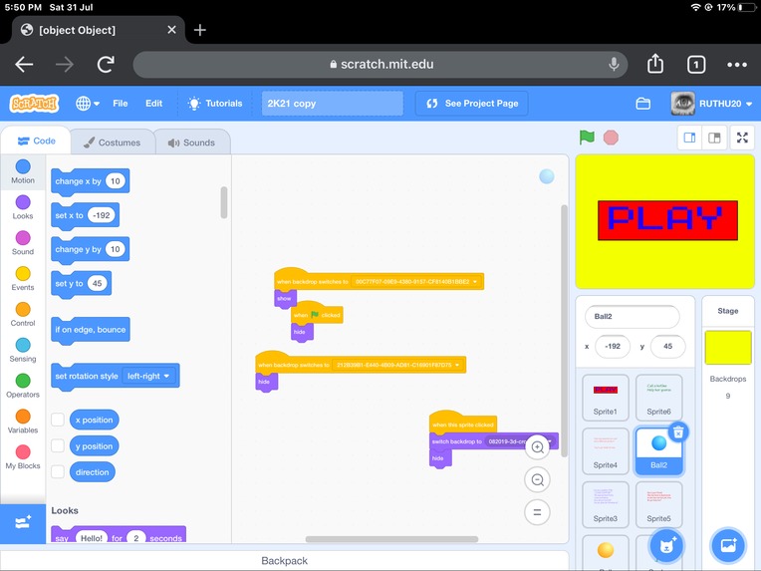Viewport: 761px width, 571px height.
Task: Choose a new backdrop button
Action: (x=728, y=545)
